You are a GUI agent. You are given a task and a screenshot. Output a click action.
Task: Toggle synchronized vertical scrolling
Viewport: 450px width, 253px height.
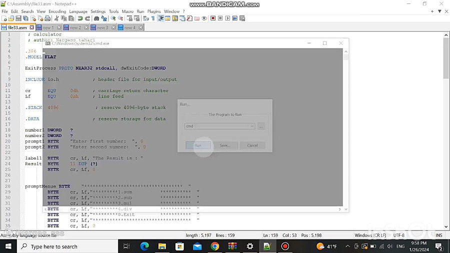[x=129, y=18]
